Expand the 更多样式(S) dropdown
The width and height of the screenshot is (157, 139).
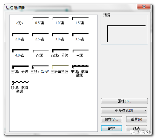[124, 110]
